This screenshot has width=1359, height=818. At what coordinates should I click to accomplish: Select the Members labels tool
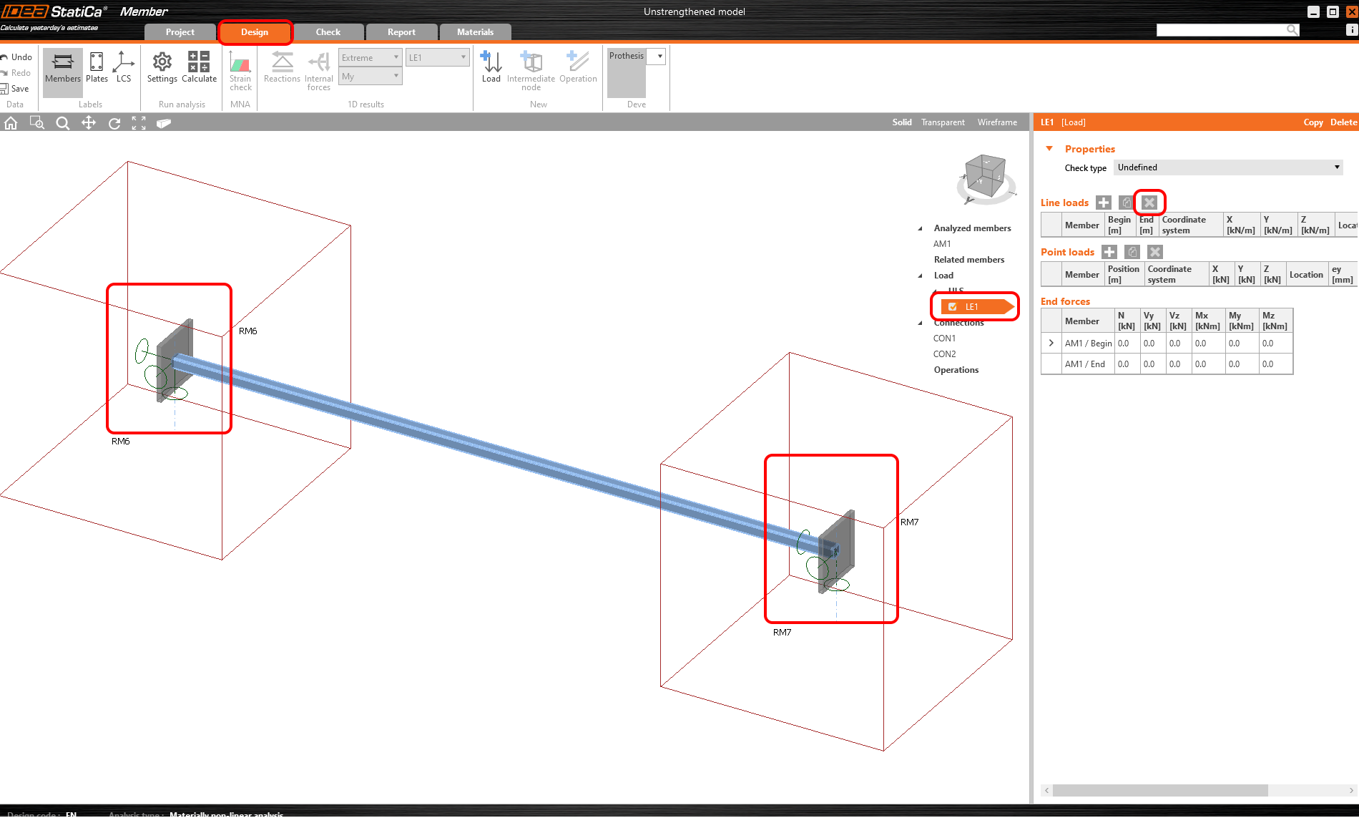(x=62, y=68)
